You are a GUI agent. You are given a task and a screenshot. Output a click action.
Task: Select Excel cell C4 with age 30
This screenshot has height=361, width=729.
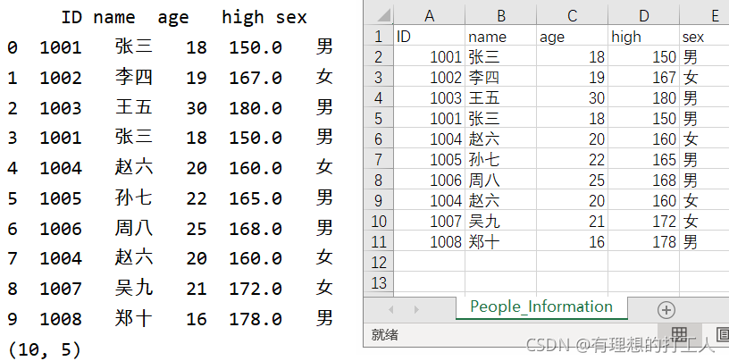pyautogui.click(x=573, y=97)
